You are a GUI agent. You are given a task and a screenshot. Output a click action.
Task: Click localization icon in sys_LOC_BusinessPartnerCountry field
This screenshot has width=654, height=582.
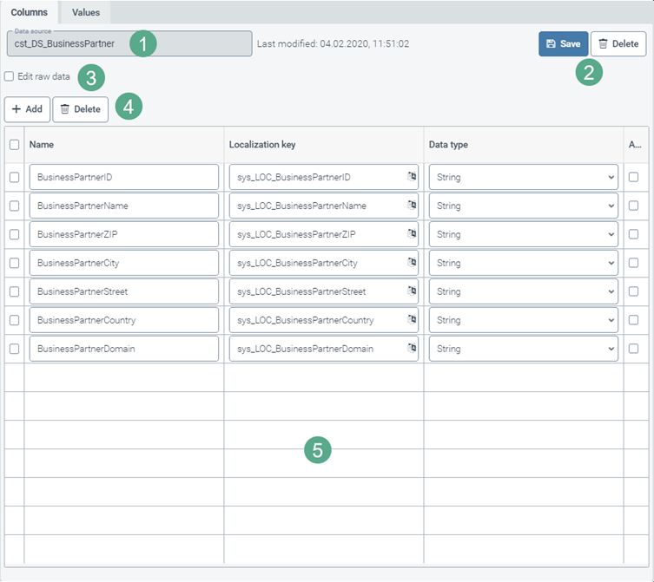click(412, 320)
